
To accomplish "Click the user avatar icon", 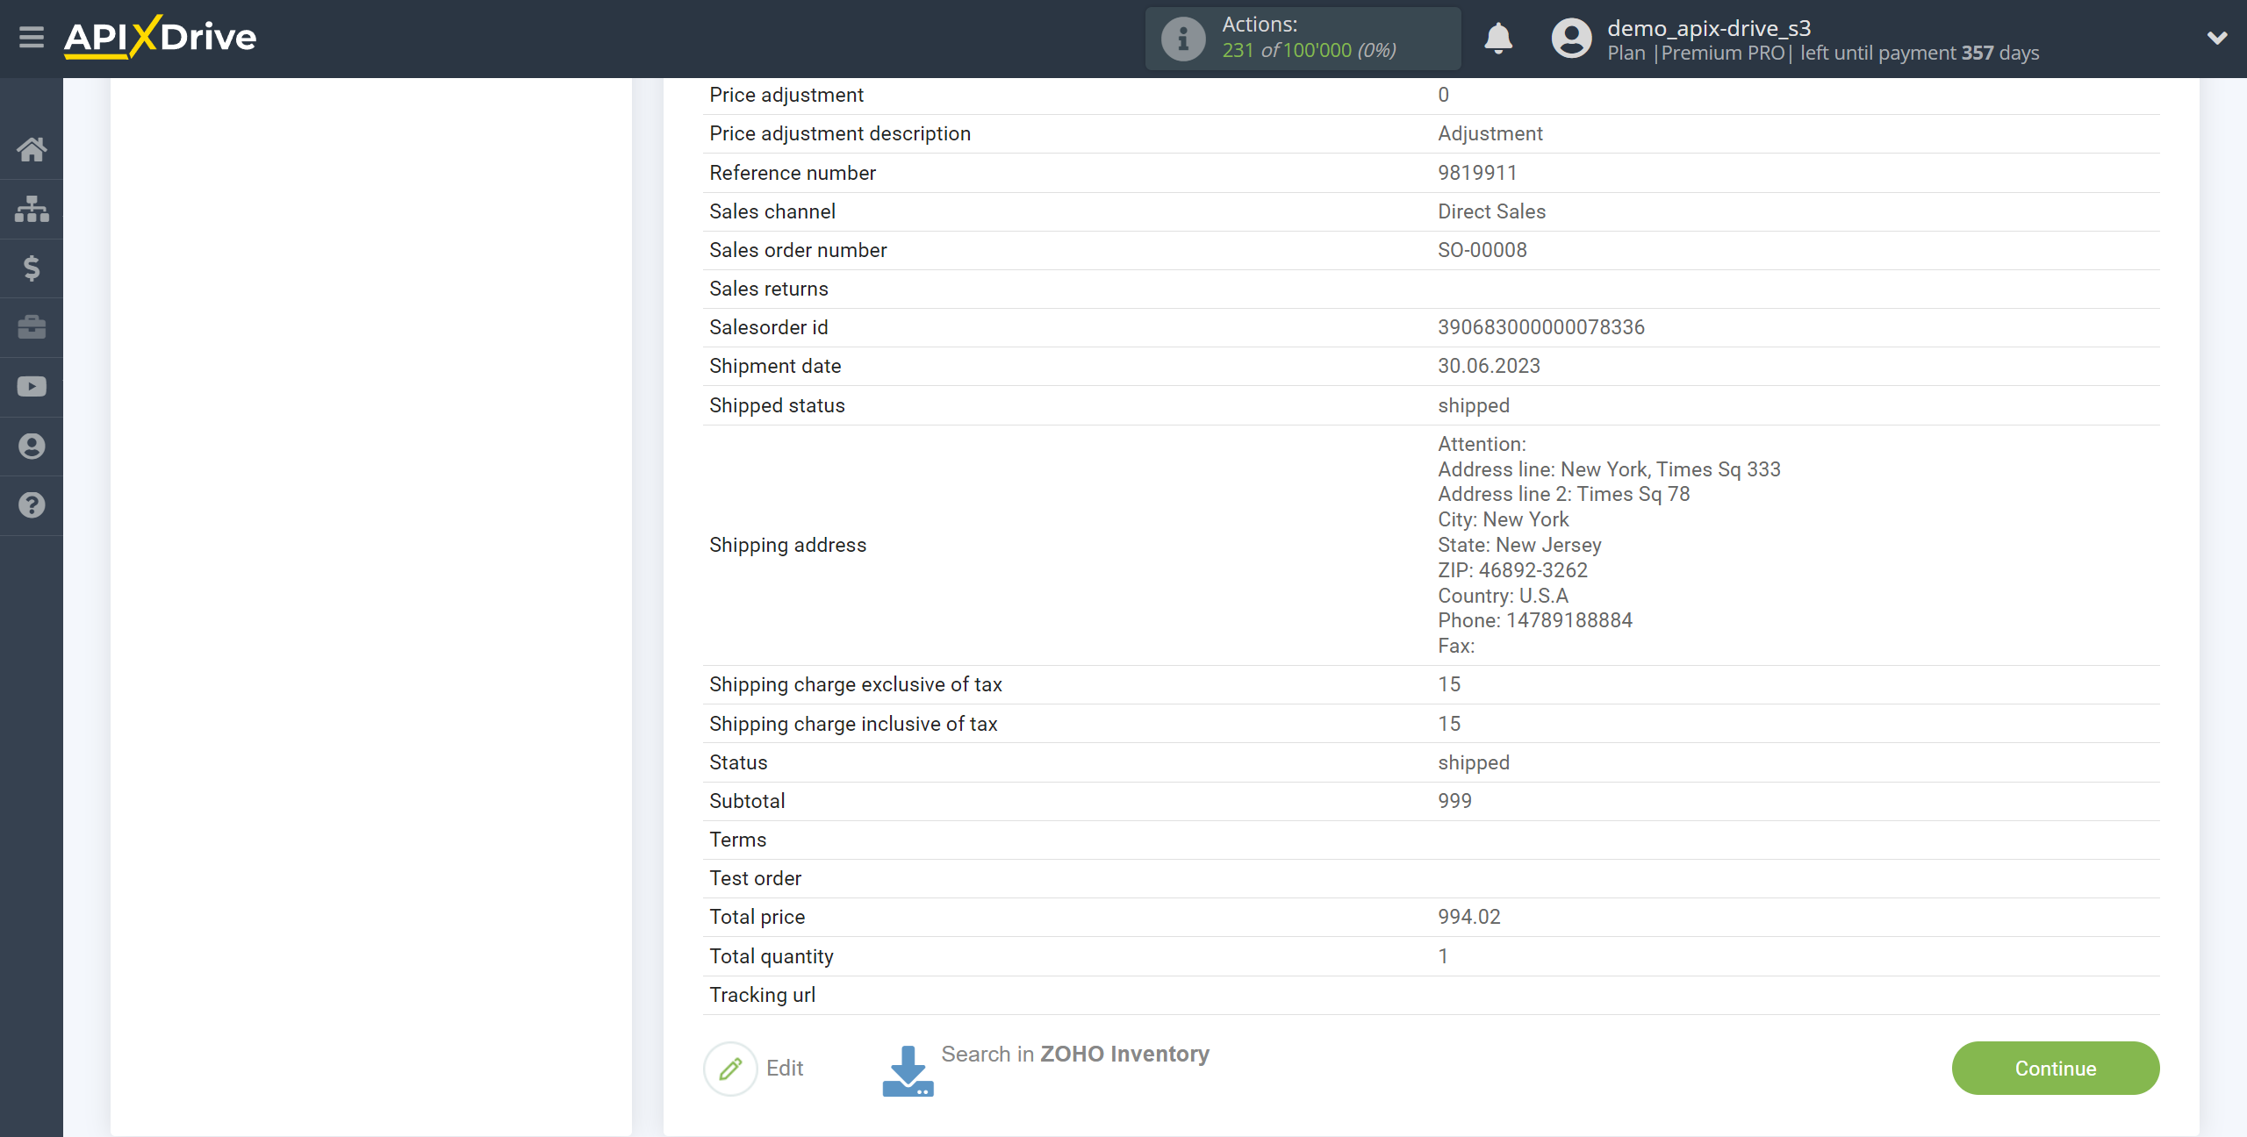I will (1571, 39).
